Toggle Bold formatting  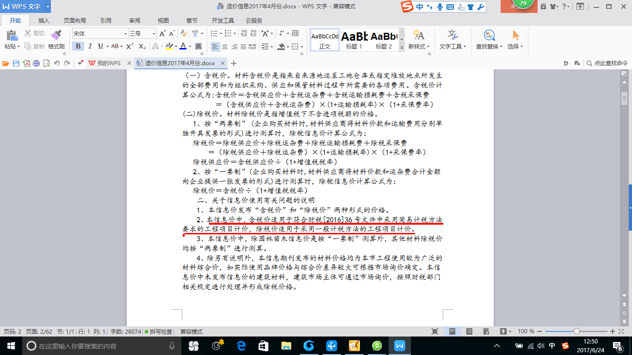pos(78,46)
